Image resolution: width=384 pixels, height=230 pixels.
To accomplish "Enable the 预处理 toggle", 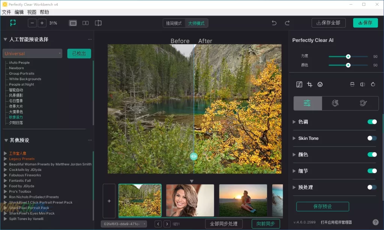I will click(x=372, y=187).
